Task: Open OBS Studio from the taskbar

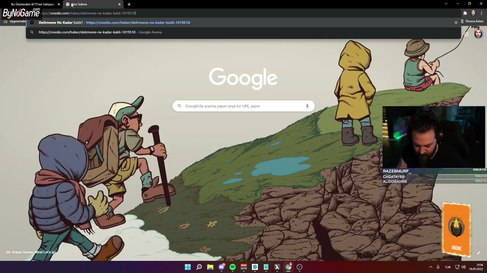Action: (x=299, y=267)
